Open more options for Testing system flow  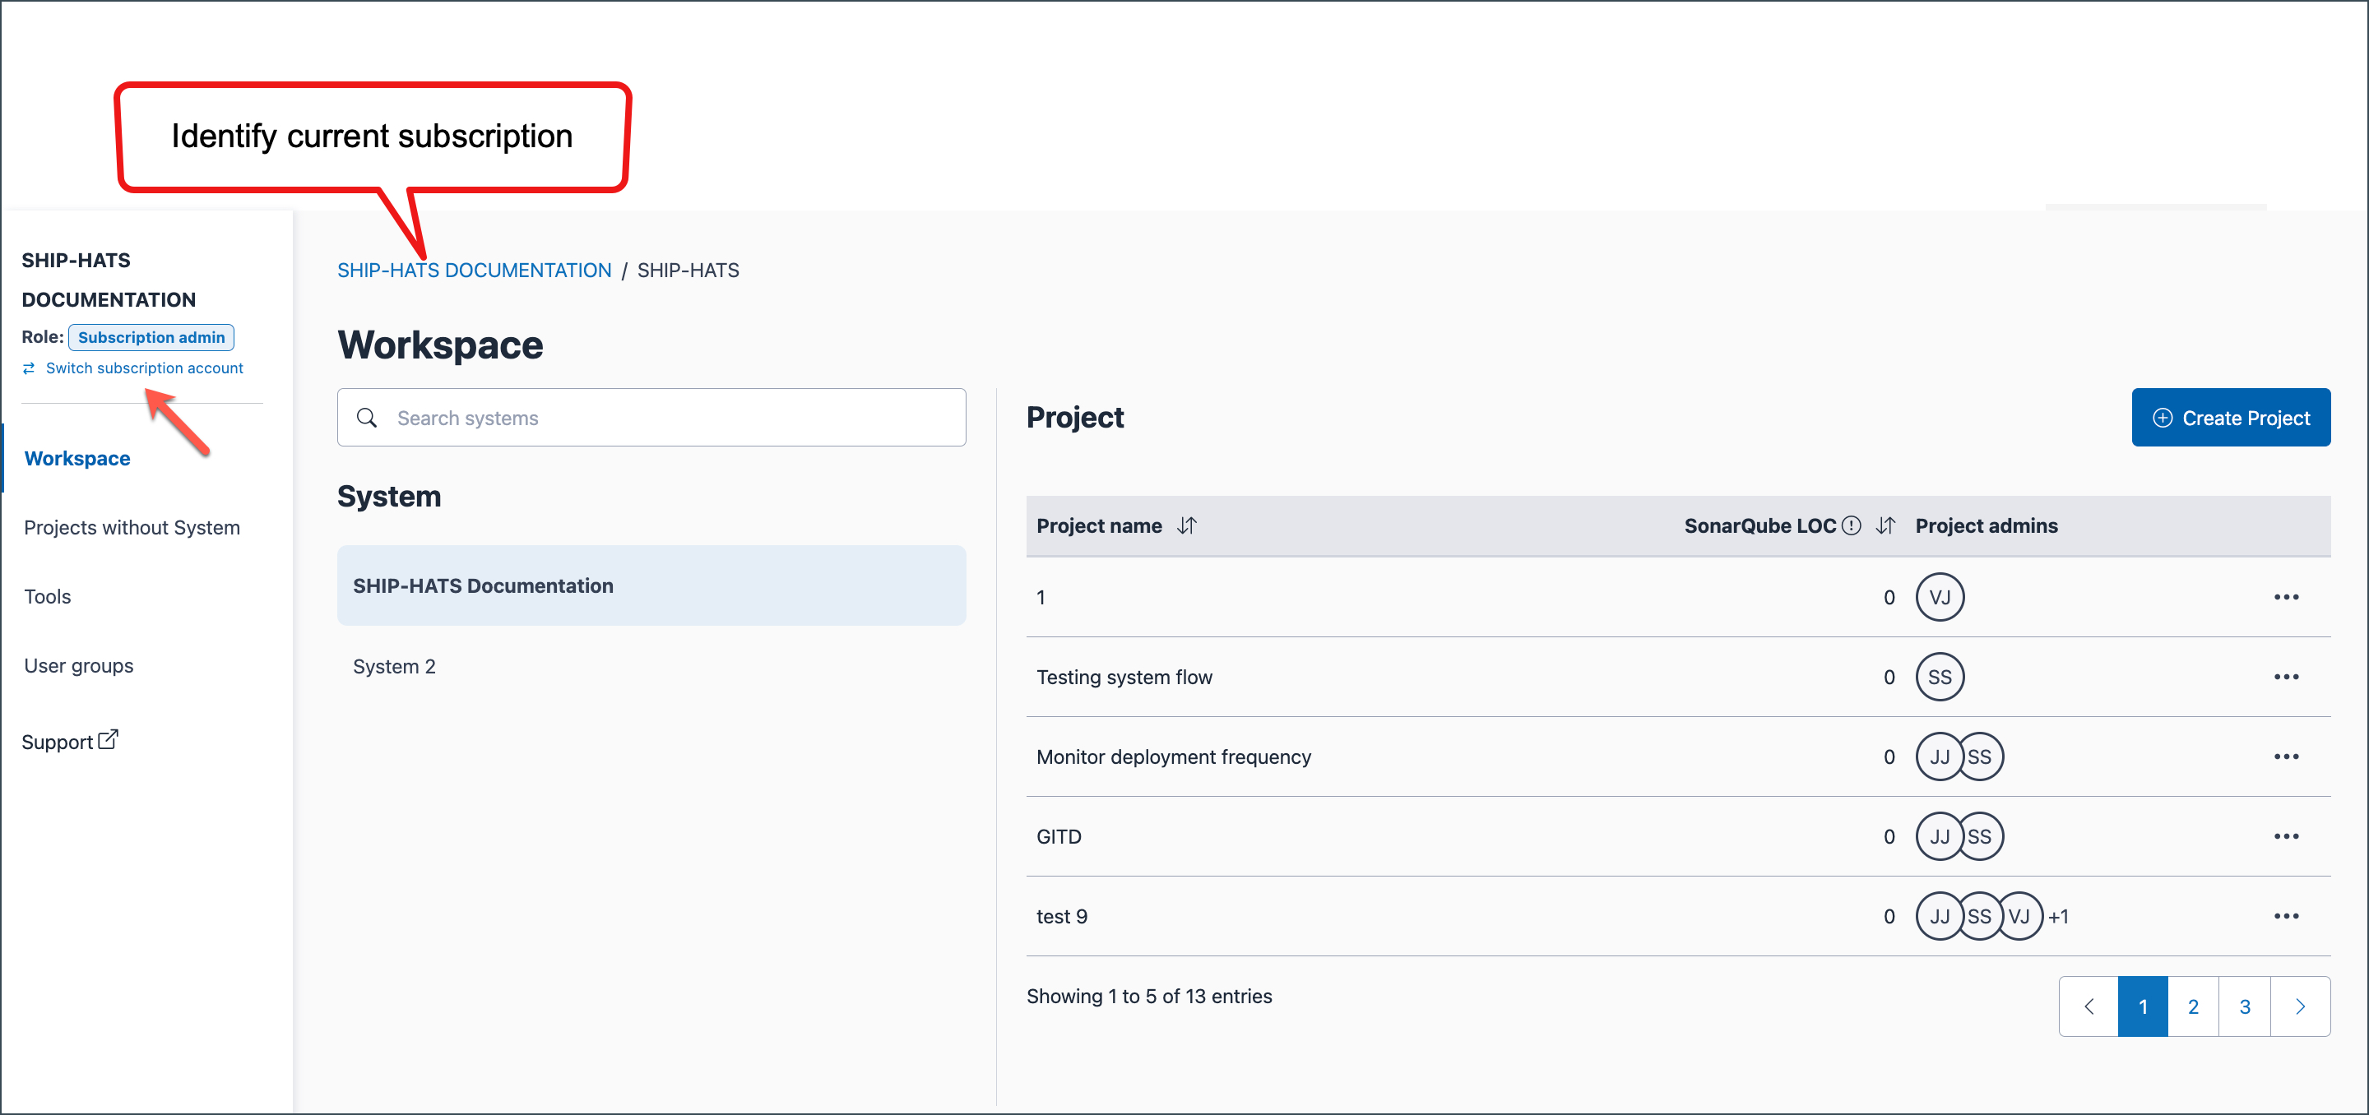tap(2286, 678)
